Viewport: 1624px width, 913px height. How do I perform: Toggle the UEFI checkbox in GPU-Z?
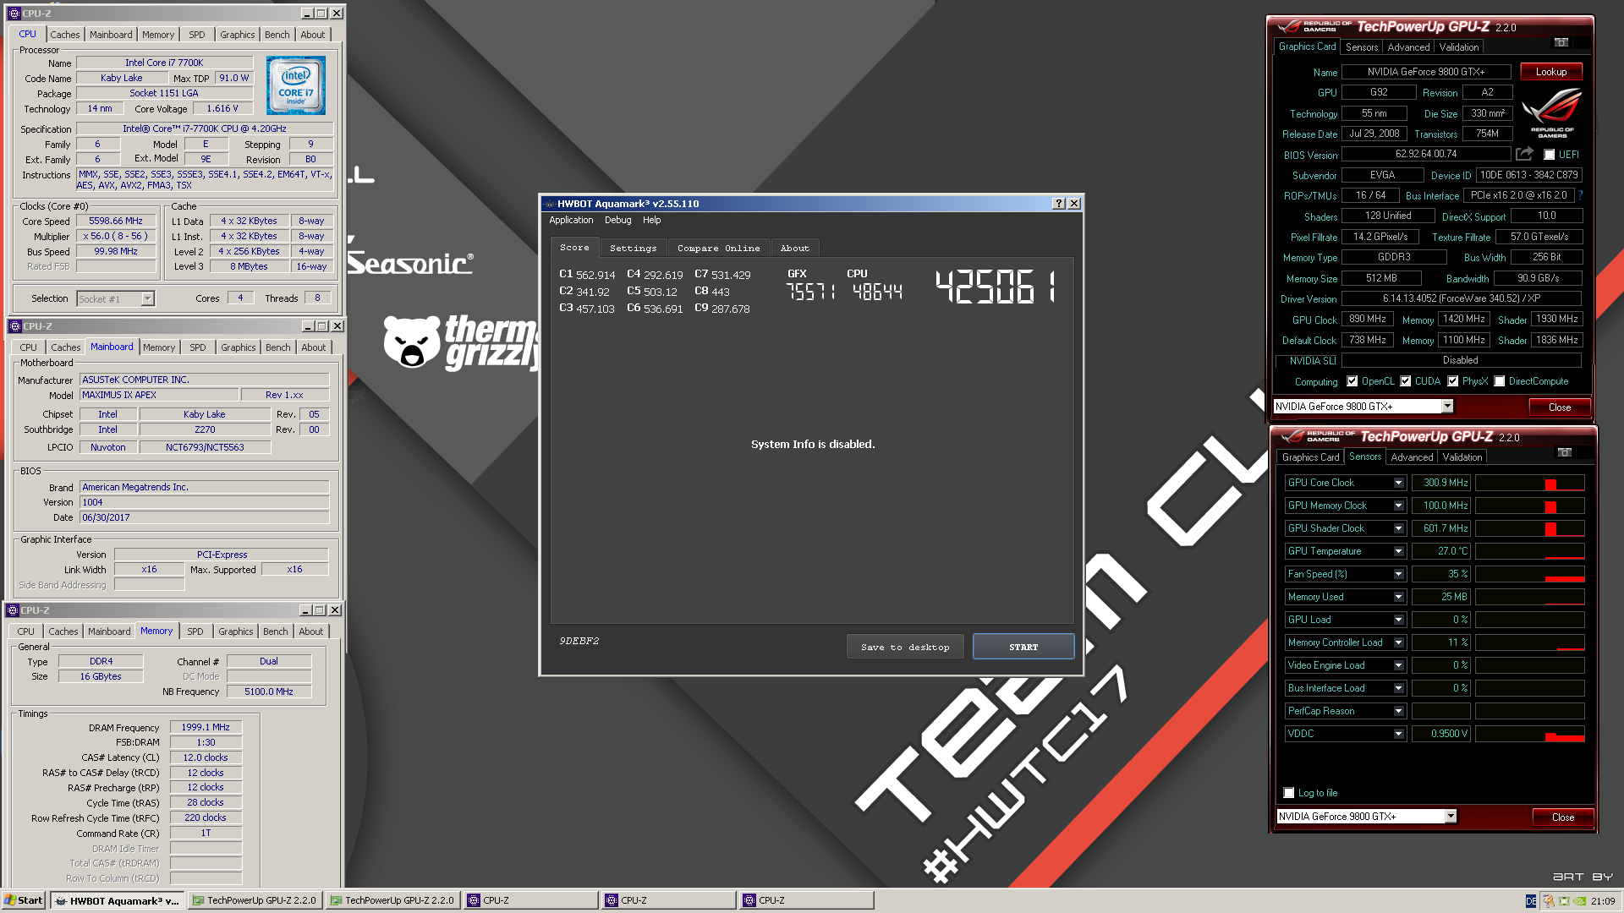[1550, 155]
